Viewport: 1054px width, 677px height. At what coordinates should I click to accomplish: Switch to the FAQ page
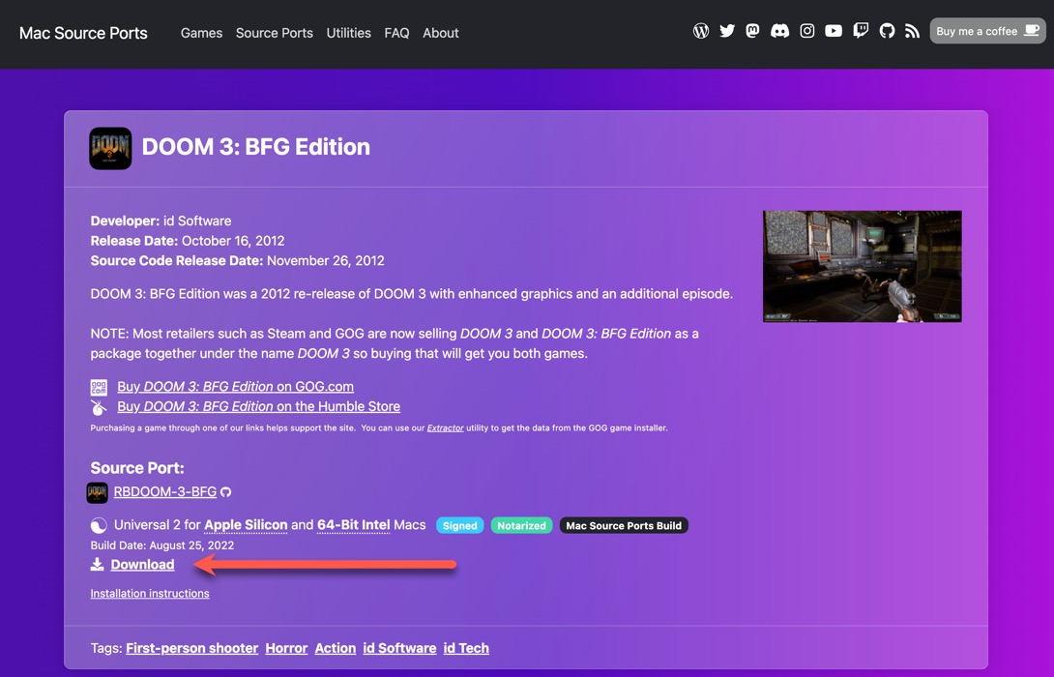pyautogui.click(x=396, y=32)
